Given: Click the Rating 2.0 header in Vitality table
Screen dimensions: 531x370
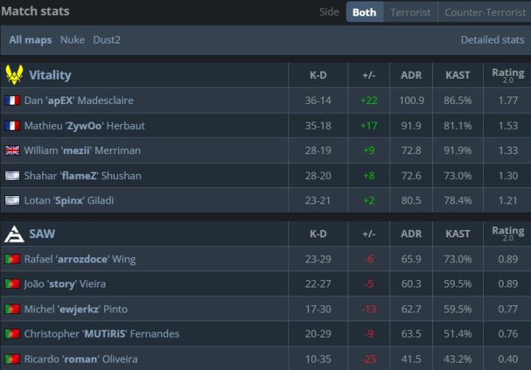Looking at the screenshot, I should (x=507, y=75).
